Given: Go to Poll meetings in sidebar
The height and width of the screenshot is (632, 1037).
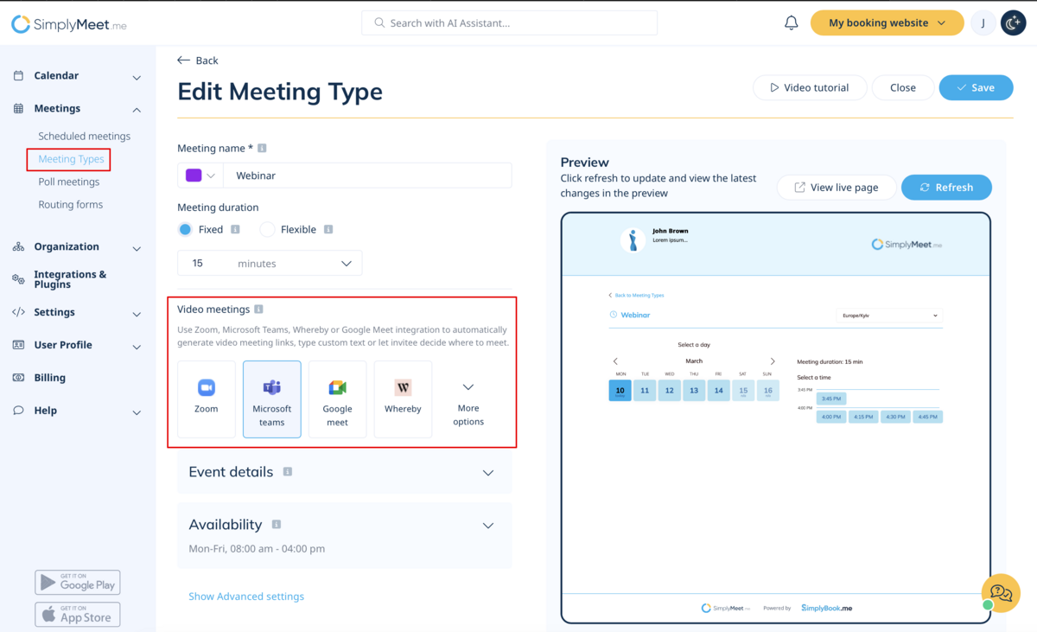Looking at the screenshot, I should [x=68, y=182].
